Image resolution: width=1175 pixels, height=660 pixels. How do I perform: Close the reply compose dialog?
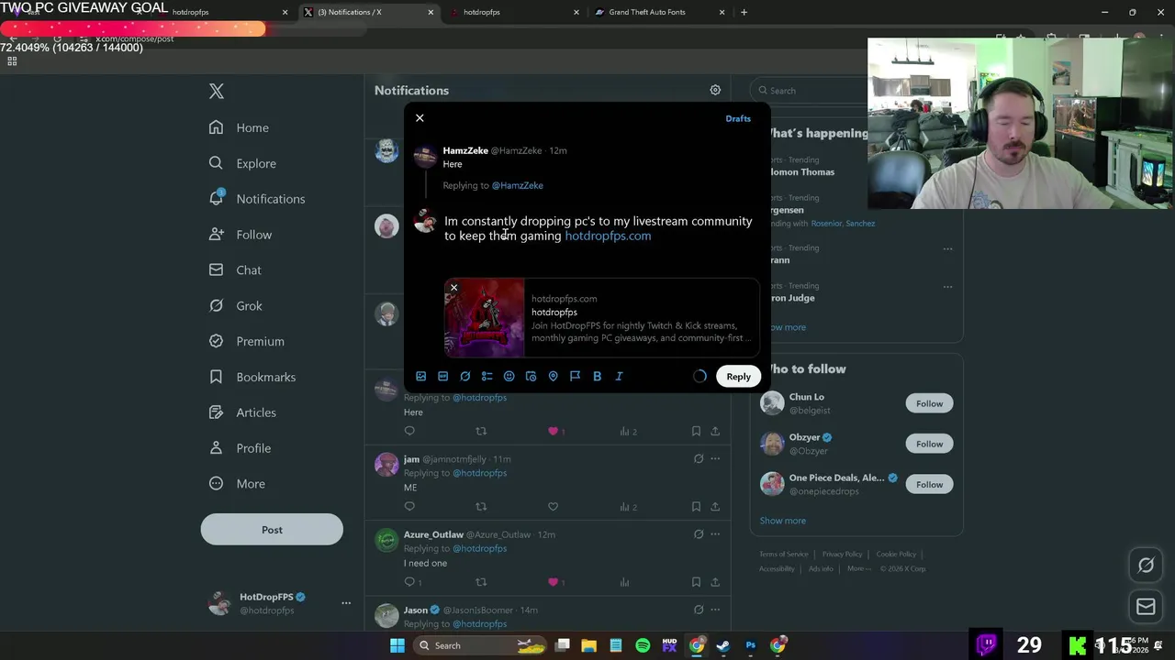420,118
